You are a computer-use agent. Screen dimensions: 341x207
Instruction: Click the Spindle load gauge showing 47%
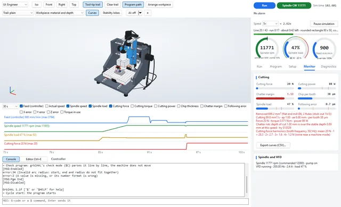pos(296,48)
